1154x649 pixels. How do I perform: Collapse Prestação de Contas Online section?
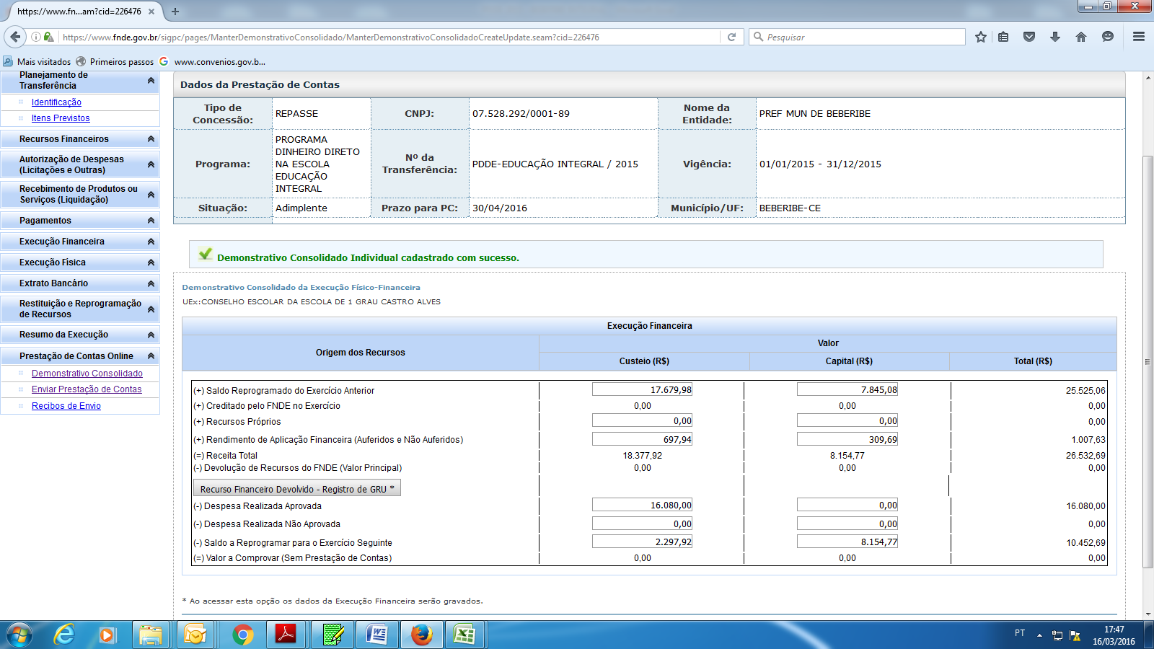coord(151,356)
